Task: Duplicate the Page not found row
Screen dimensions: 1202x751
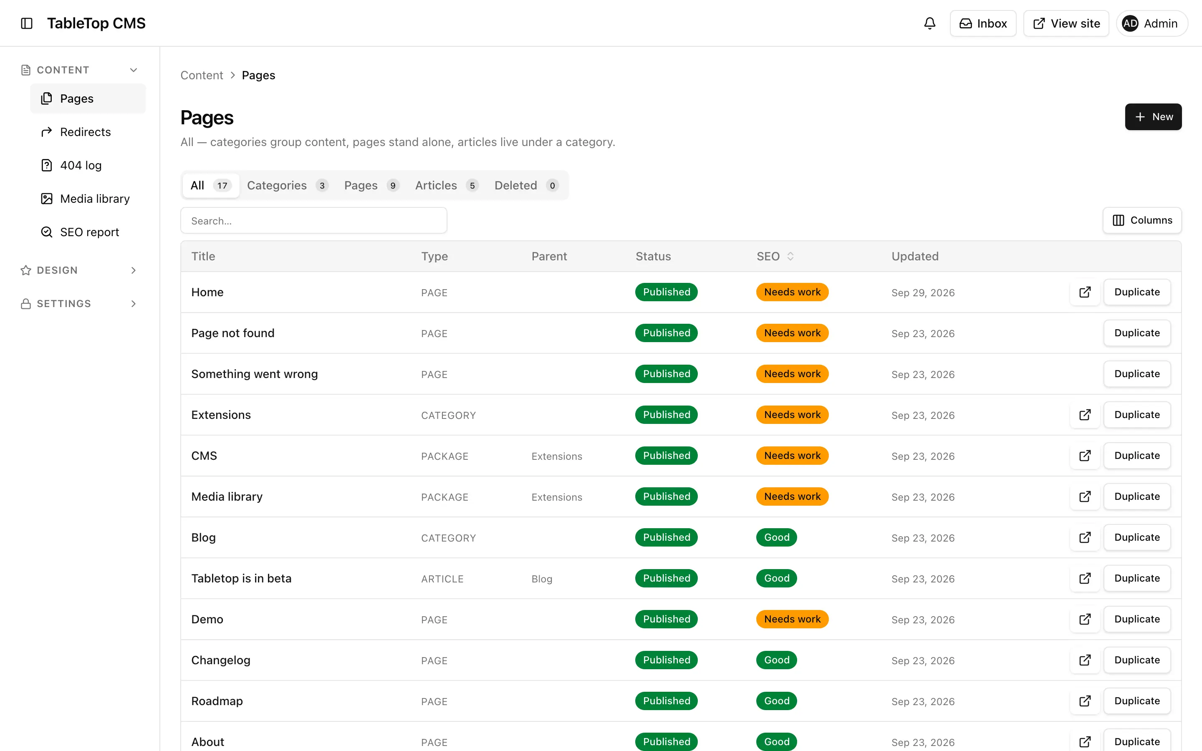Action: [1137, 333]
